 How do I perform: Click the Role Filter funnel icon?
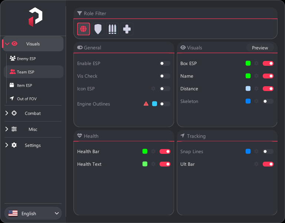[80, 13]
